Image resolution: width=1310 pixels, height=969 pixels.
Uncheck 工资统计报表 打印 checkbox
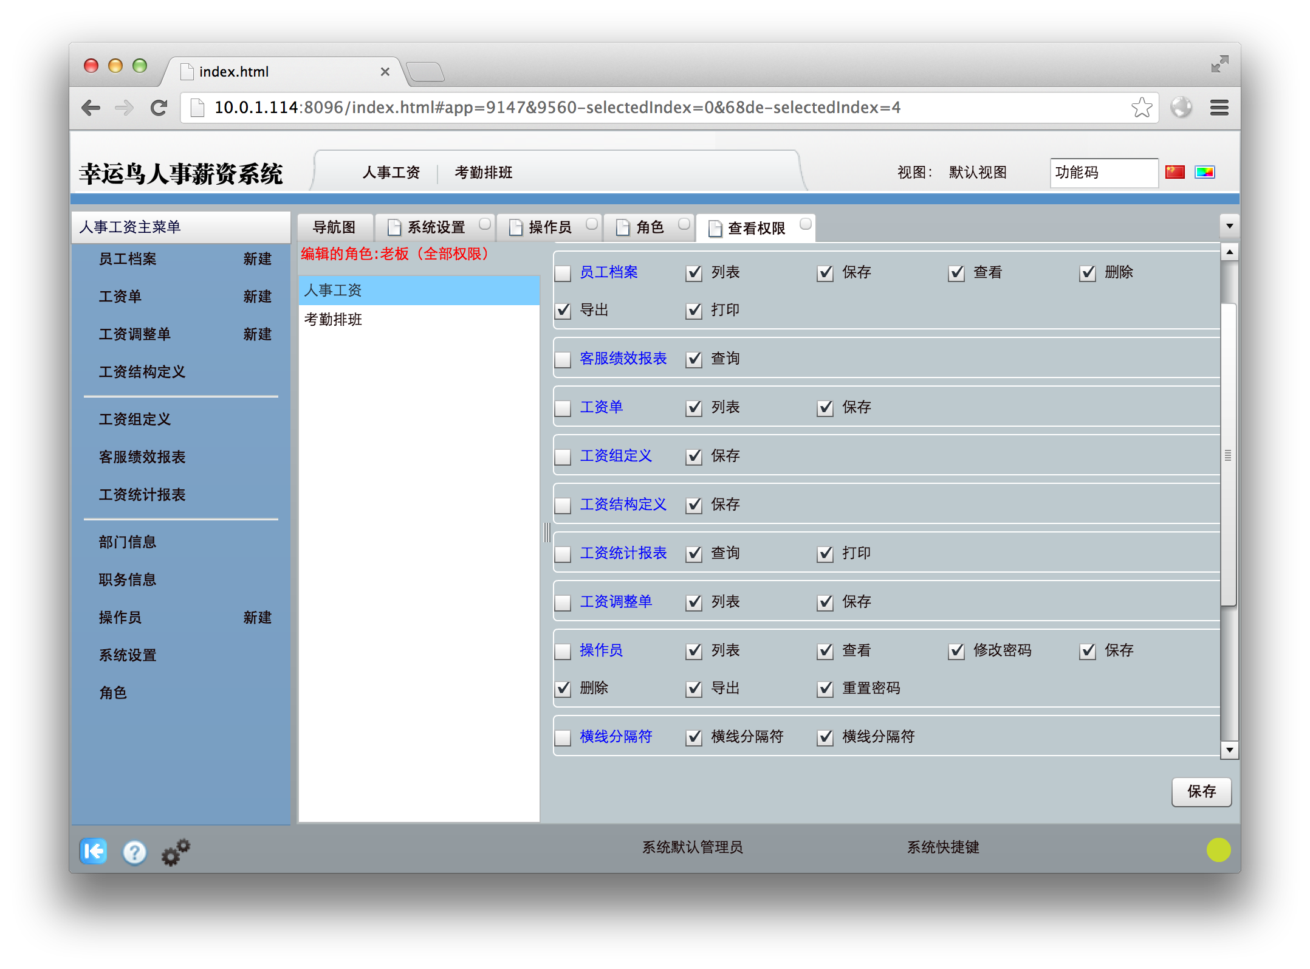point(825,554)
